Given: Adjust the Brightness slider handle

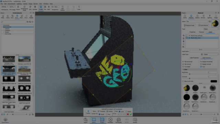Looking at the screenshot, I should (x=189, y=74).
